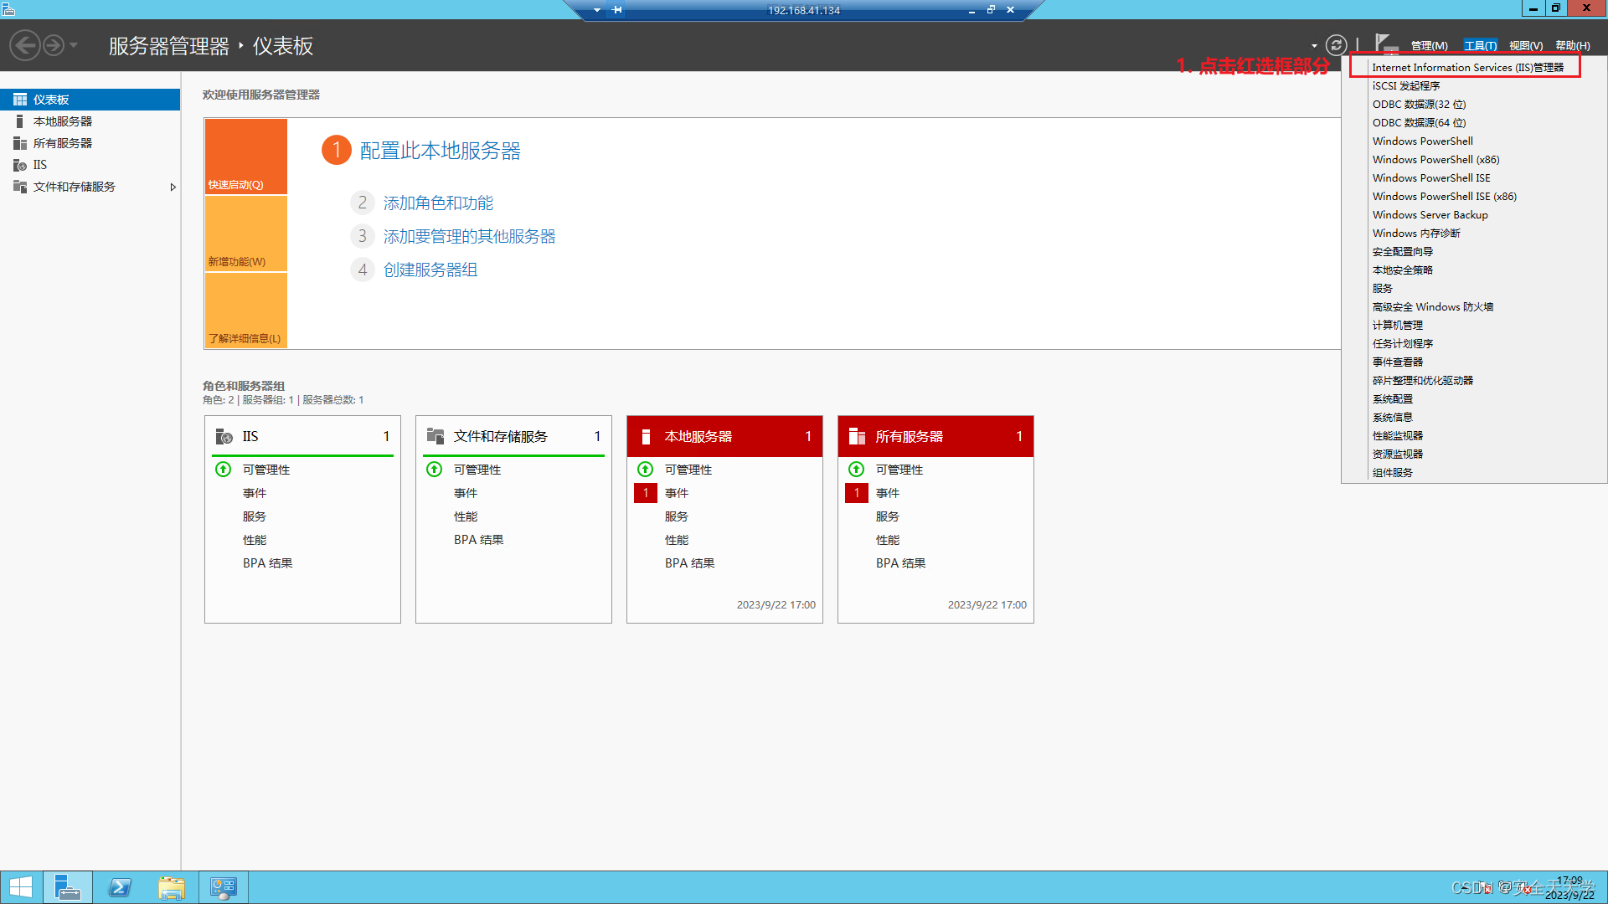Click the IIS sidebar icon
This screenshot has width=1608, height=904.
click(x=20, y=165)
